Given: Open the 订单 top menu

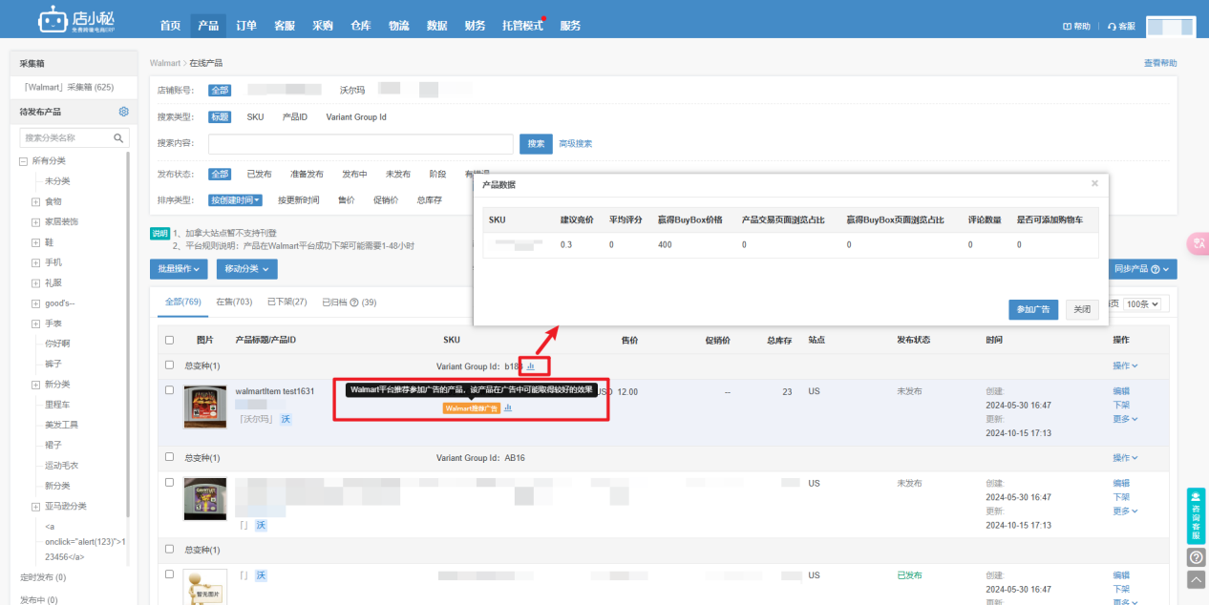Looking at the screenshot, I should click(246, 26).
